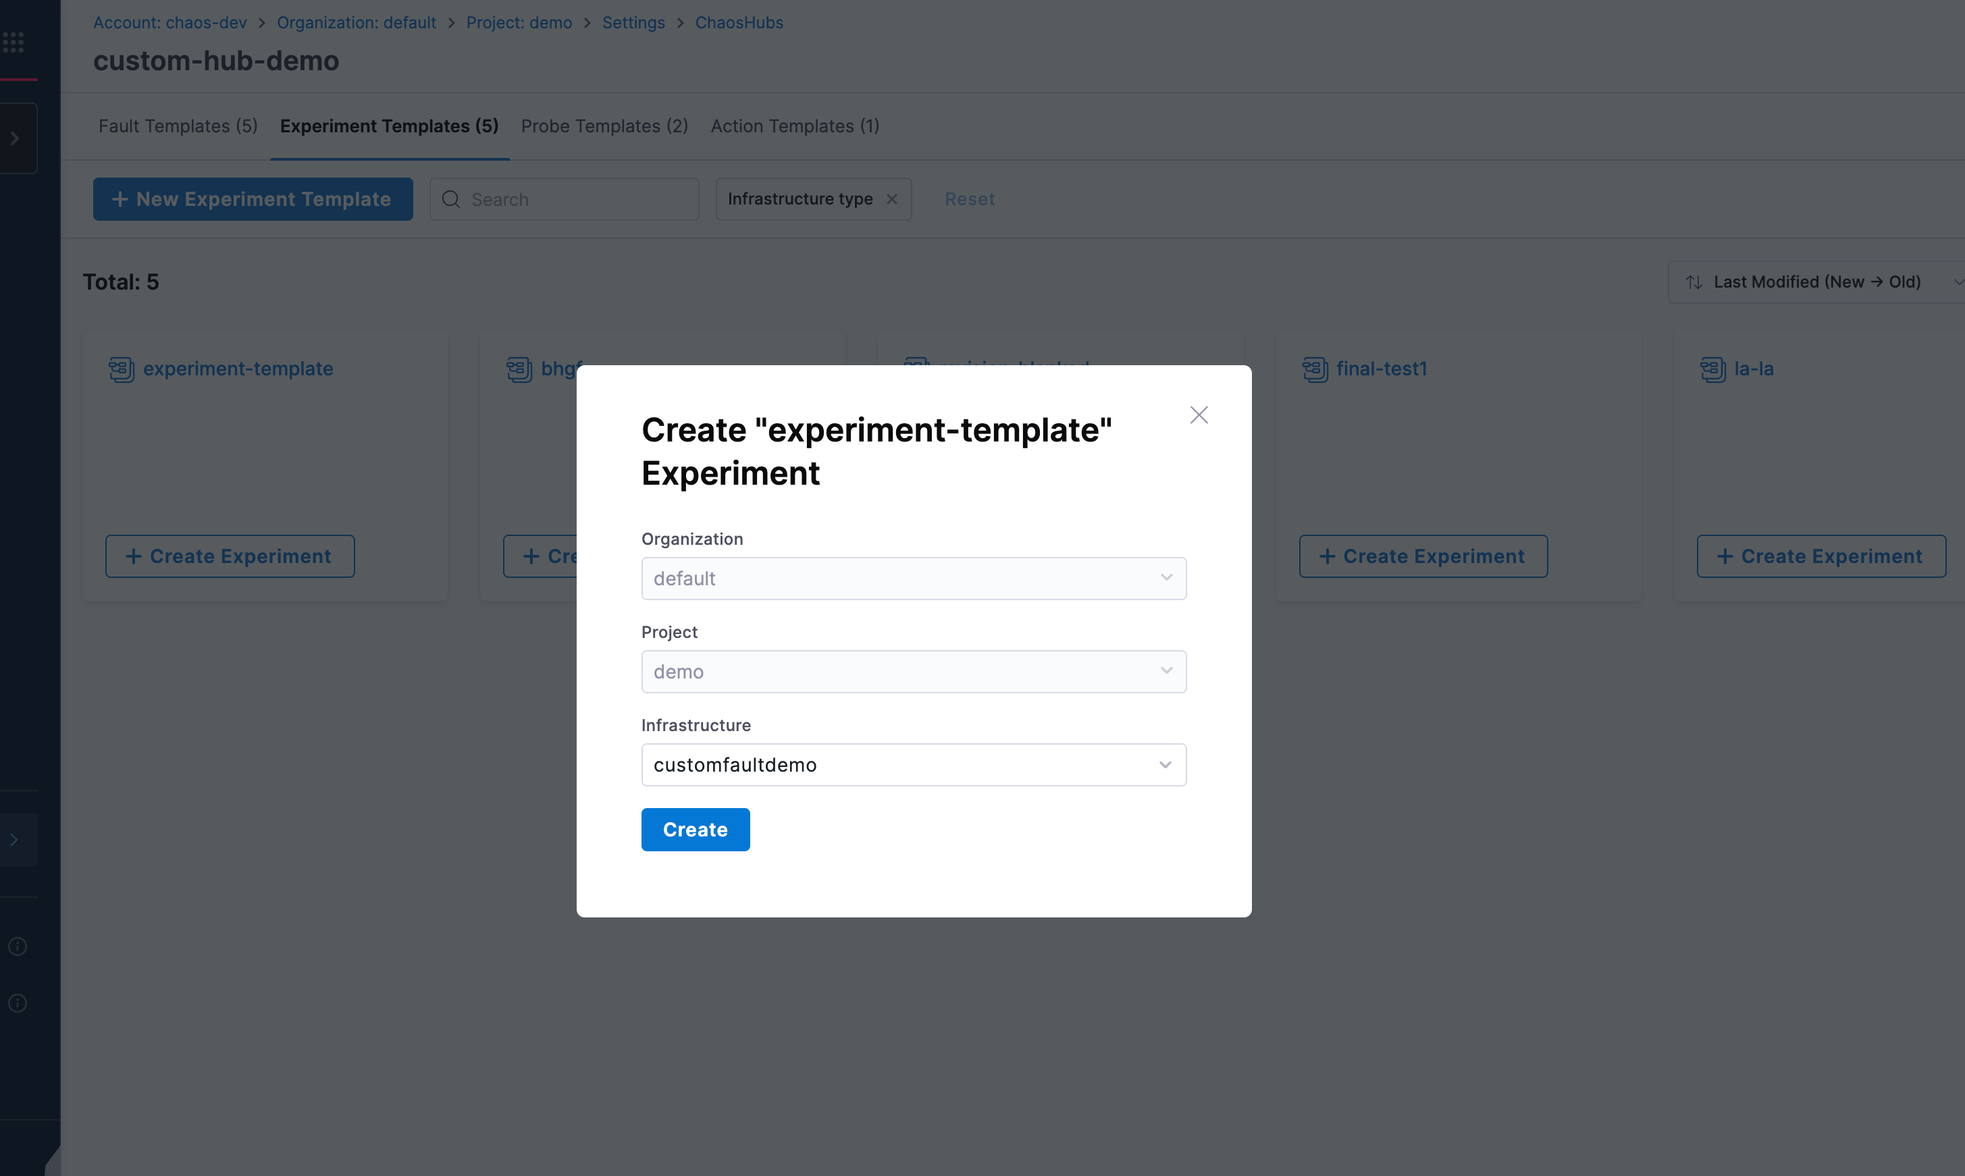The height and width of the screenshot is (1176, 1965).
Task: Click the Create button in the dialog
Action: pos(695,830)
